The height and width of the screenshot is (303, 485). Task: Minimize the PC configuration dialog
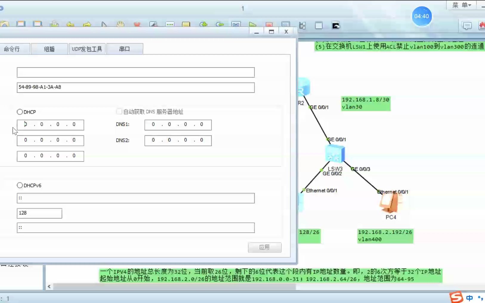click(x=256, y=32)
